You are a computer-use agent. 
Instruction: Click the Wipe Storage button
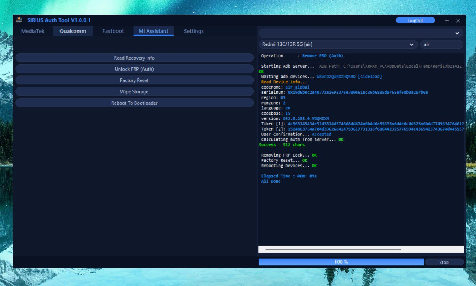tap(134, 91)
